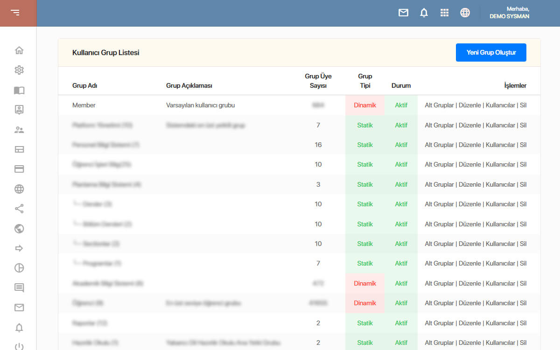Click the Grup Adı column header
This screenshot has height=350, width=560.
pyautogui.click(x=84, y=85)
